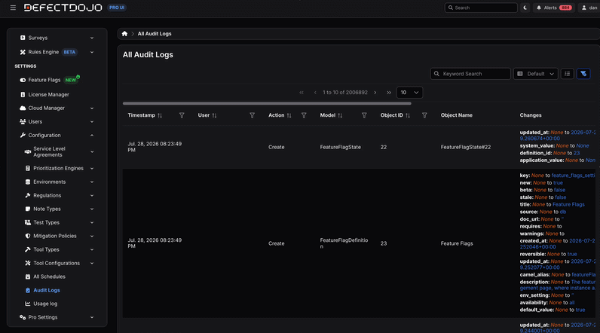Click the Keyword Search field
The width and height of the screenshot is (600, 333).
pyautogui.click(x=470, y=74)
